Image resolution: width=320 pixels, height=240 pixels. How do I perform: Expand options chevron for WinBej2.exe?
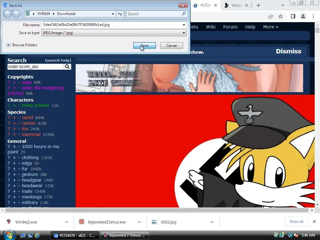coord(67,222)
